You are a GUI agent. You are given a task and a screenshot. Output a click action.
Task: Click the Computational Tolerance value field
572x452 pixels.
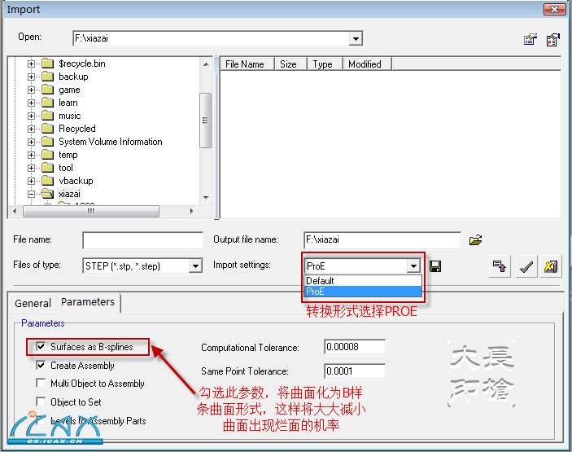(x=355, y=346)
